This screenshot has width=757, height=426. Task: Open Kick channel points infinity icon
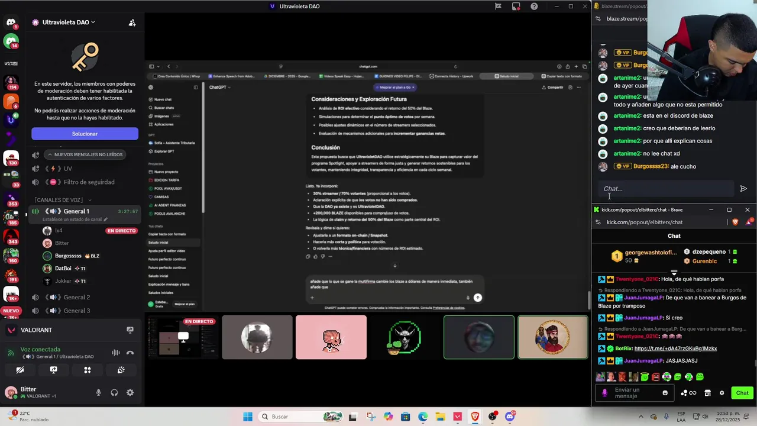pyautogui.click(x=688, y=393)
